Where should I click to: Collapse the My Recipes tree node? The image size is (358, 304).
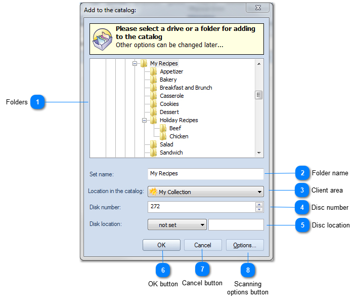click(x=135, y=64)
